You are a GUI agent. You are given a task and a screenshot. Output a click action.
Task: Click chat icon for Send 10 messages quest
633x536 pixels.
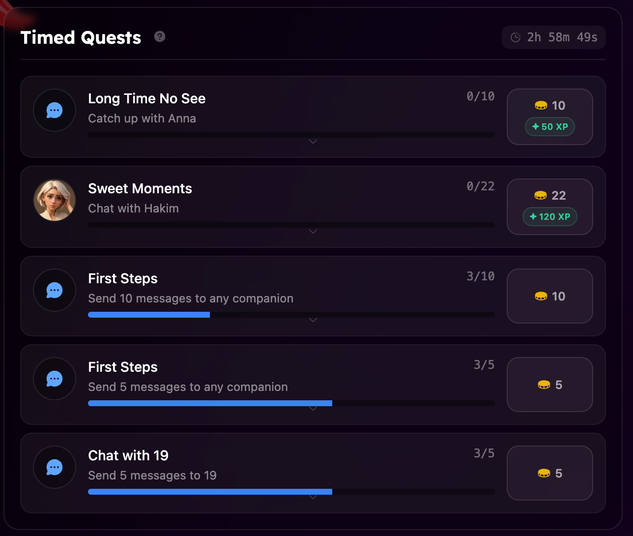coord(55,290)
